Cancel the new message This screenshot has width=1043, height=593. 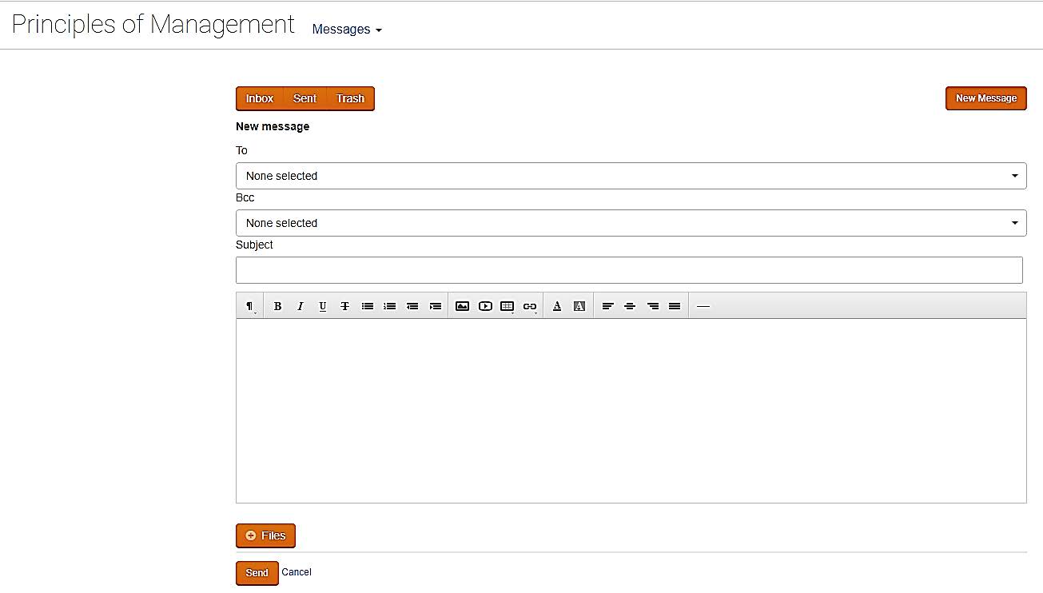pyautogui.click(x=297, y=572)
